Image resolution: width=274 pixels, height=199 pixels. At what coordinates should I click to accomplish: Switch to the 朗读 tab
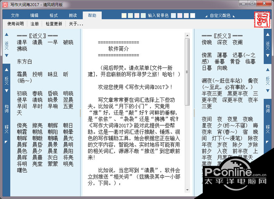[73, 16]
